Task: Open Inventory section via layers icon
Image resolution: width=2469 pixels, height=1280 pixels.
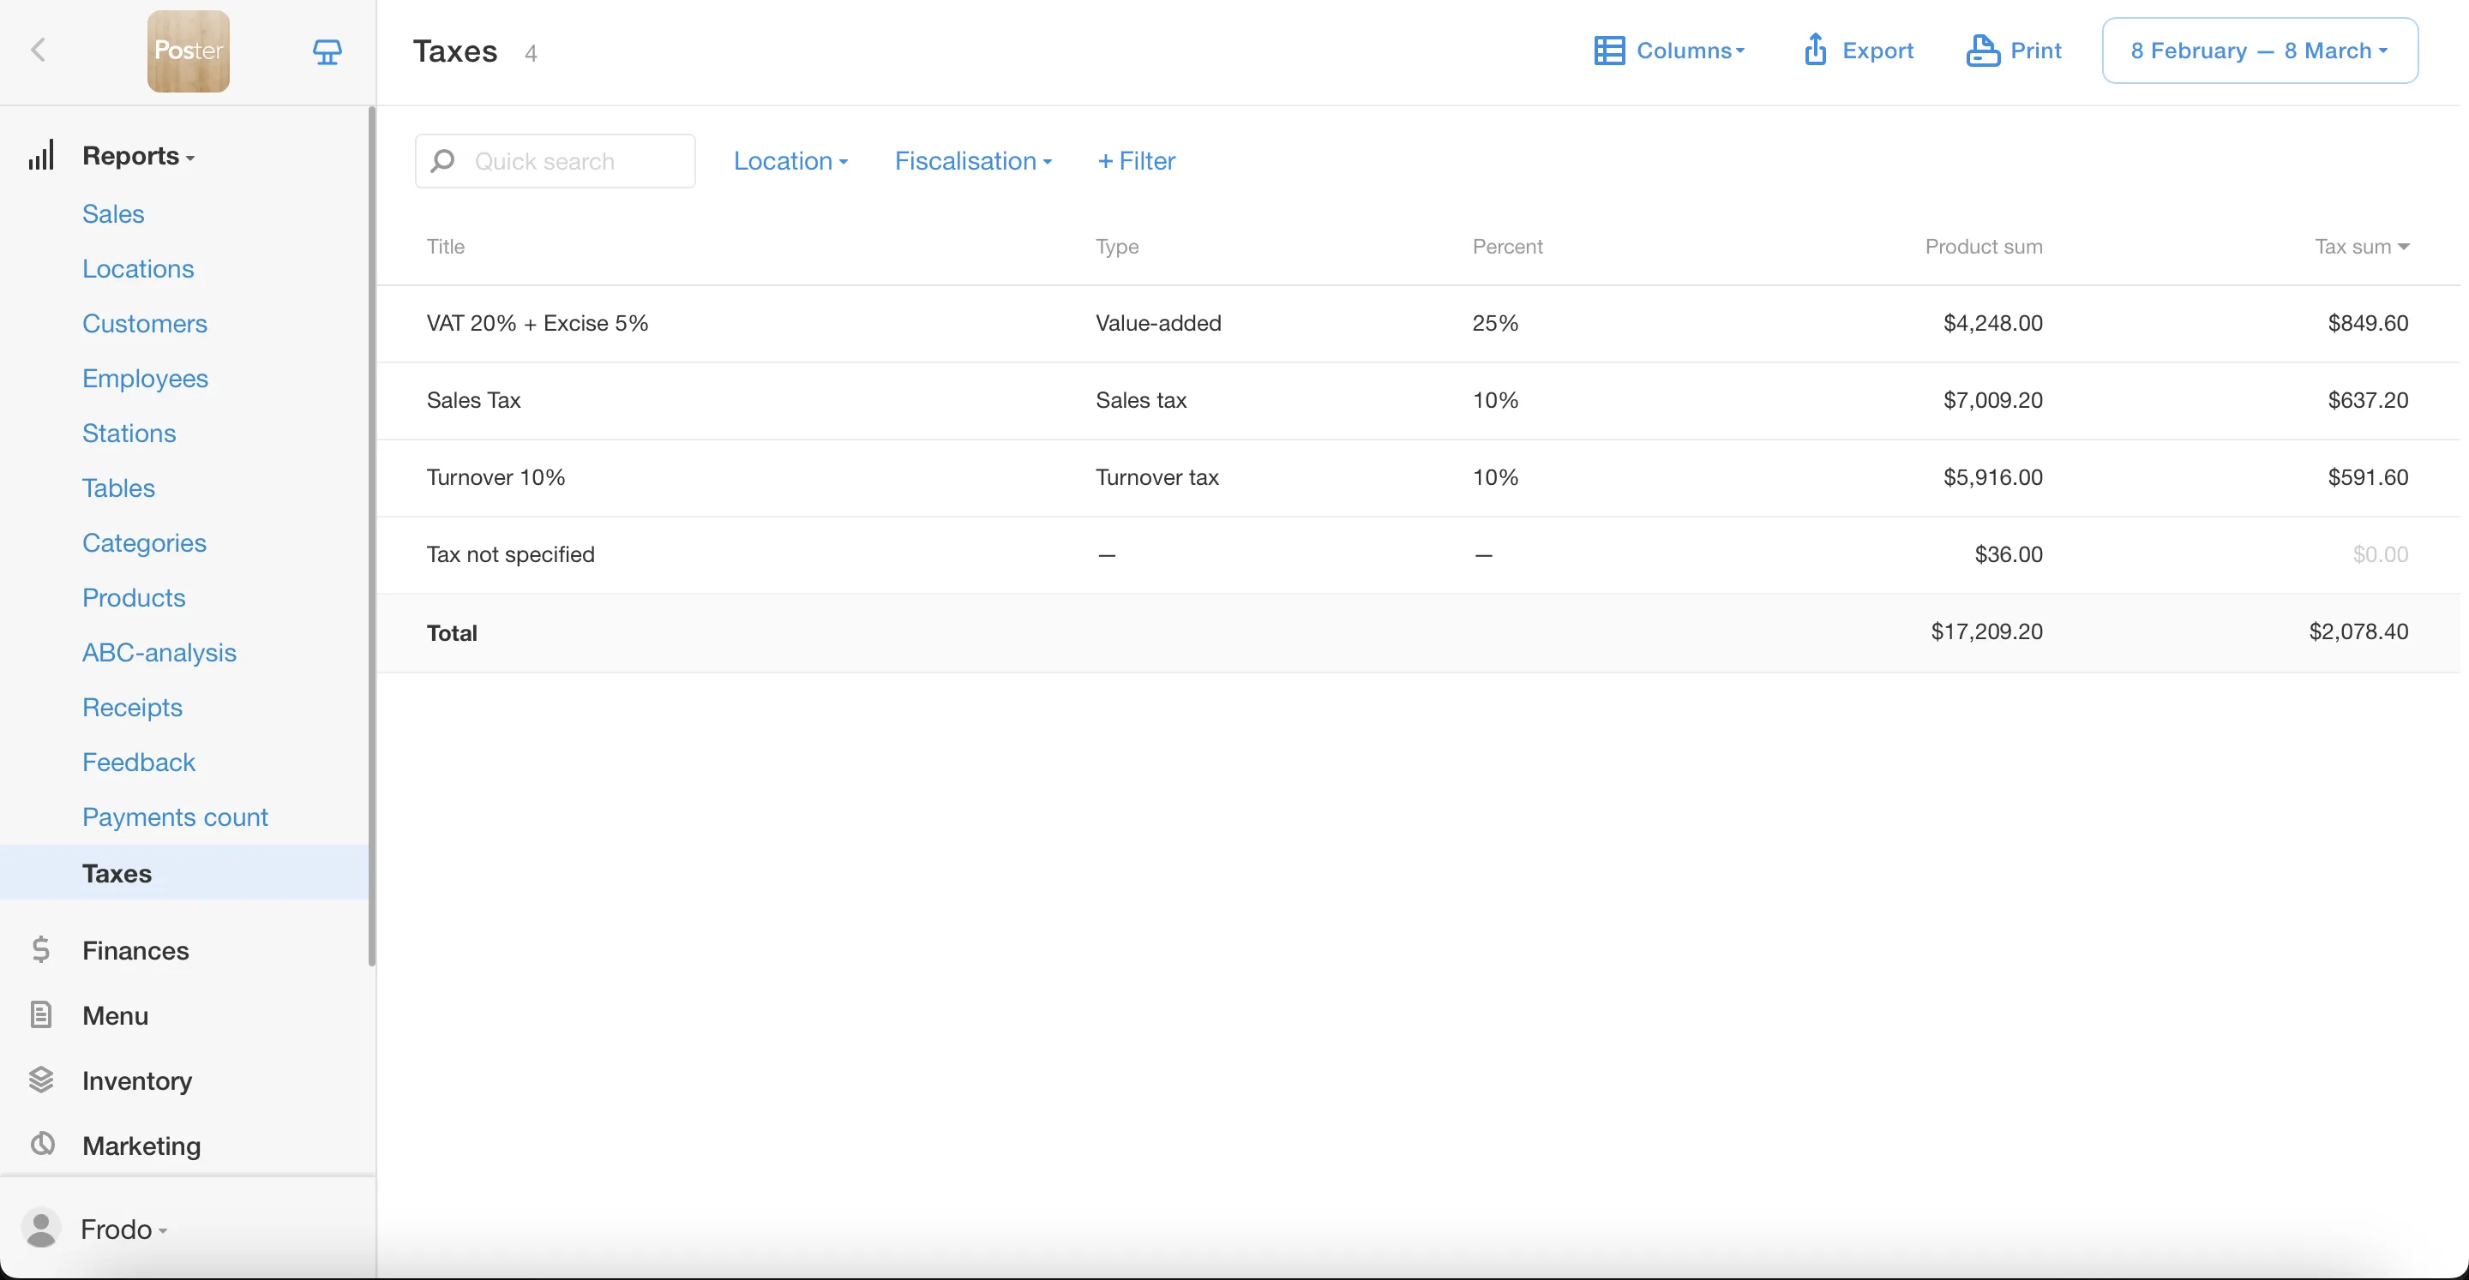Action: click(x=40, y=1080)
